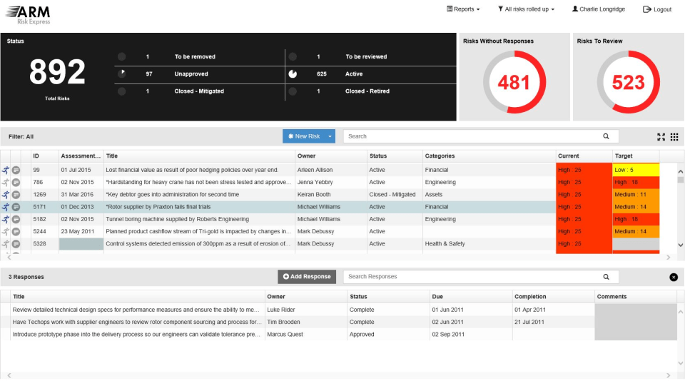Image resolution: width=685 pixels, height=381 pixels.
Task: Open the Risks To Review gauge
Action: coord(628,82)
